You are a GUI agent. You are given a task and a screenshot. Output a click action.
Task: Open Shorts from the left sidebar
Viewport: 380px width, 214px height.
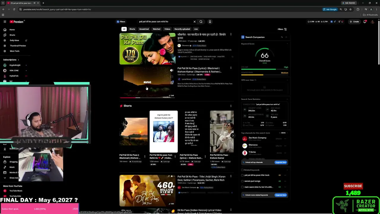pyautogui.click(x=12, y=35)
